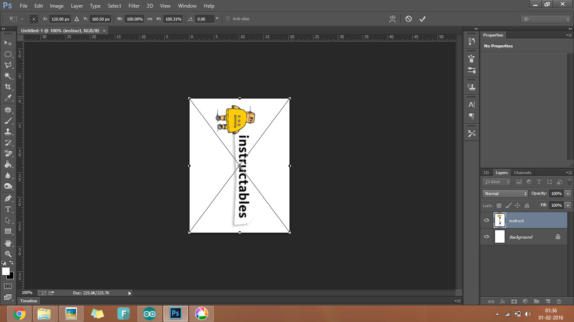
Task: Switch to the 3D panel tab
Action: click(x=486, y=173)
